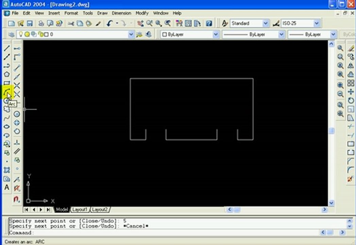Choose the Snap to Parallel icon

pos(17,151)
